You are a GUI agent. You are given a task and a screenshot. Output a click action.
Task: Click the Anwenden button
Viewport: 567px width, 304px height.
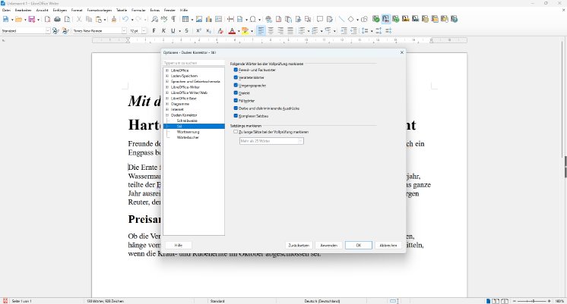pyautogui.click(x=328, y=245)
